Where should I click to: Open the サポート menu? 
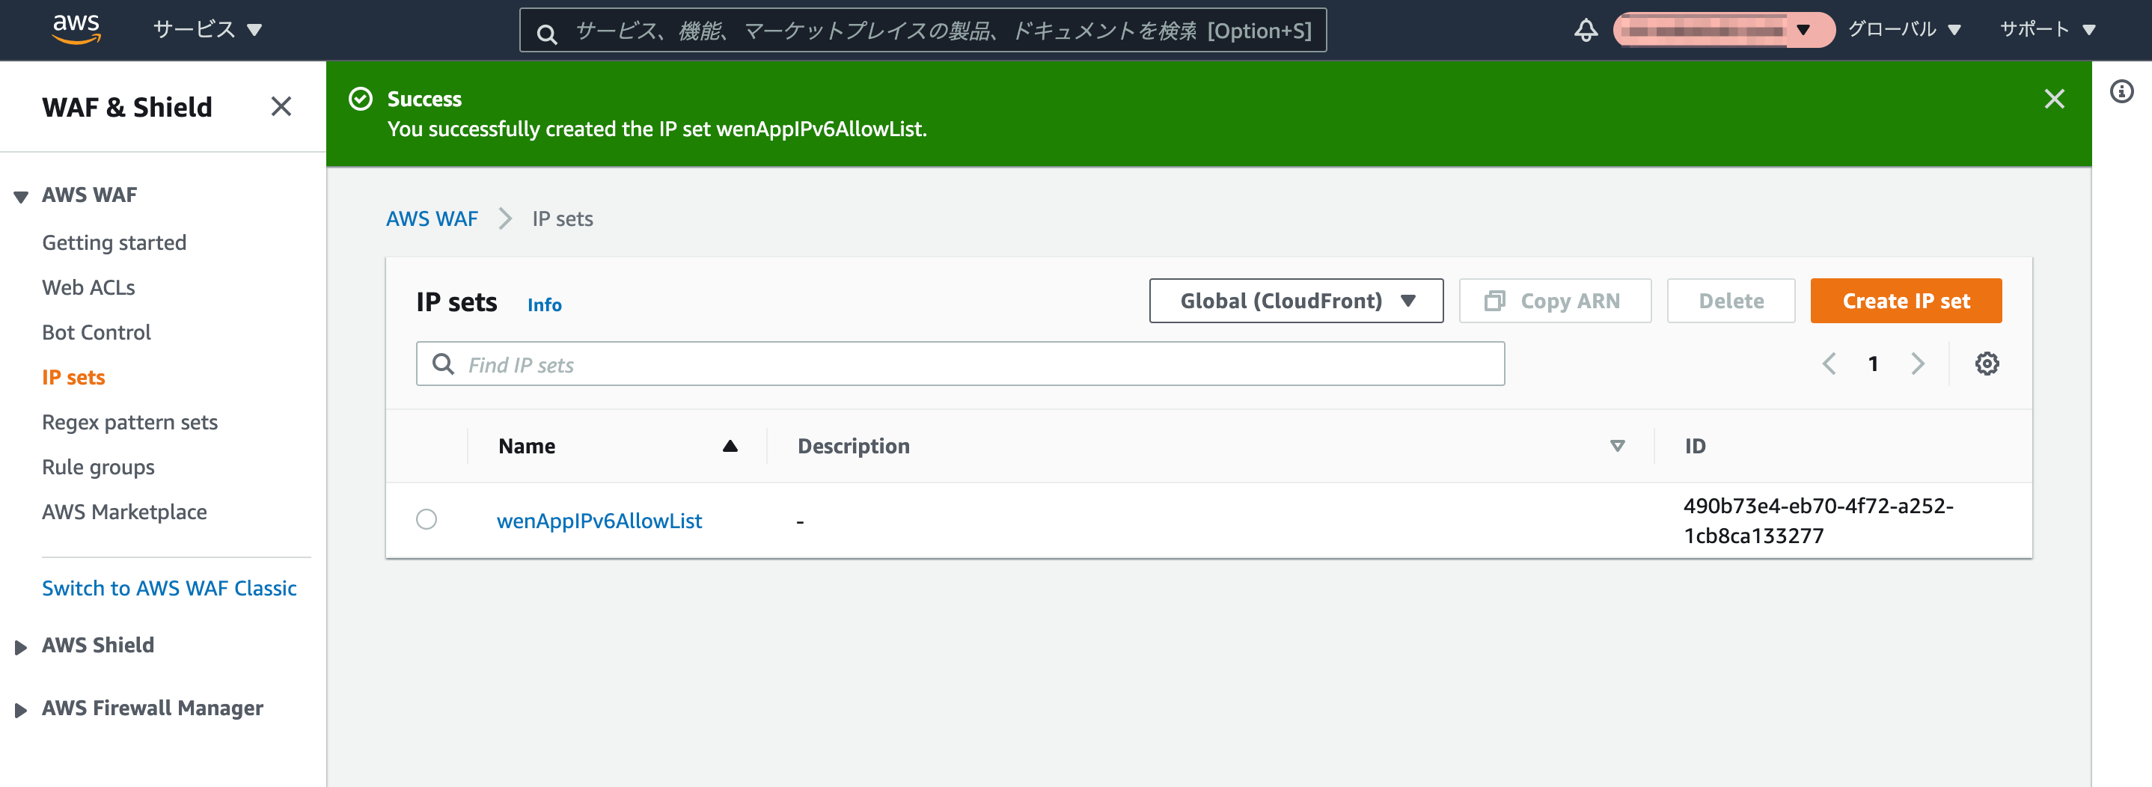tap(2047, 30)
